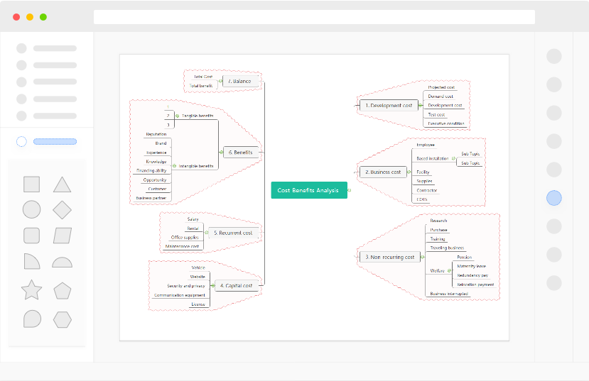The width and height of the screenshot is (589, 381).
Task: Collapse the '2. Business cost' branch
Action: (409, 172)
